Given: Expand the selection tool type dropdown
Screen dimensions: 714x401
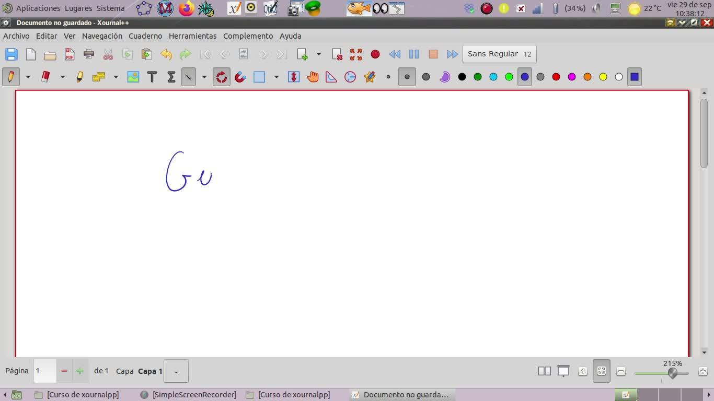Looking at the screenshot, I should (x=276, y=77).
